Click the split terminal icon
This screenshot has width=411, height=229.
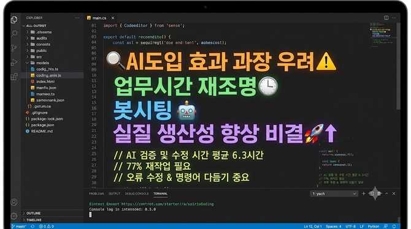(x=371, y=193)
